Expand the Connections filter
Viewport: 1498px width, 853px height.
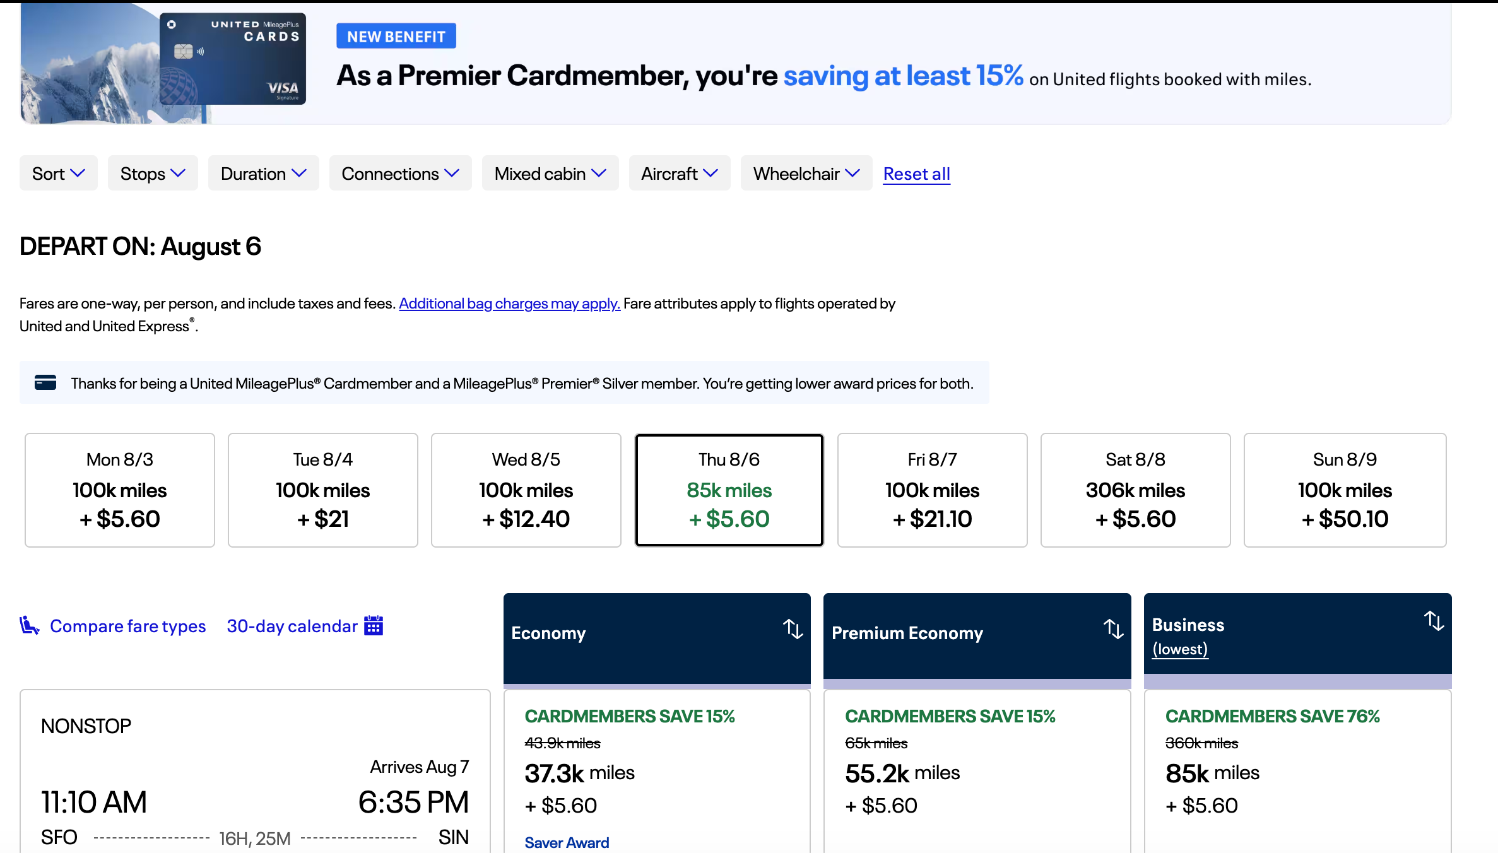click(401, 174)
